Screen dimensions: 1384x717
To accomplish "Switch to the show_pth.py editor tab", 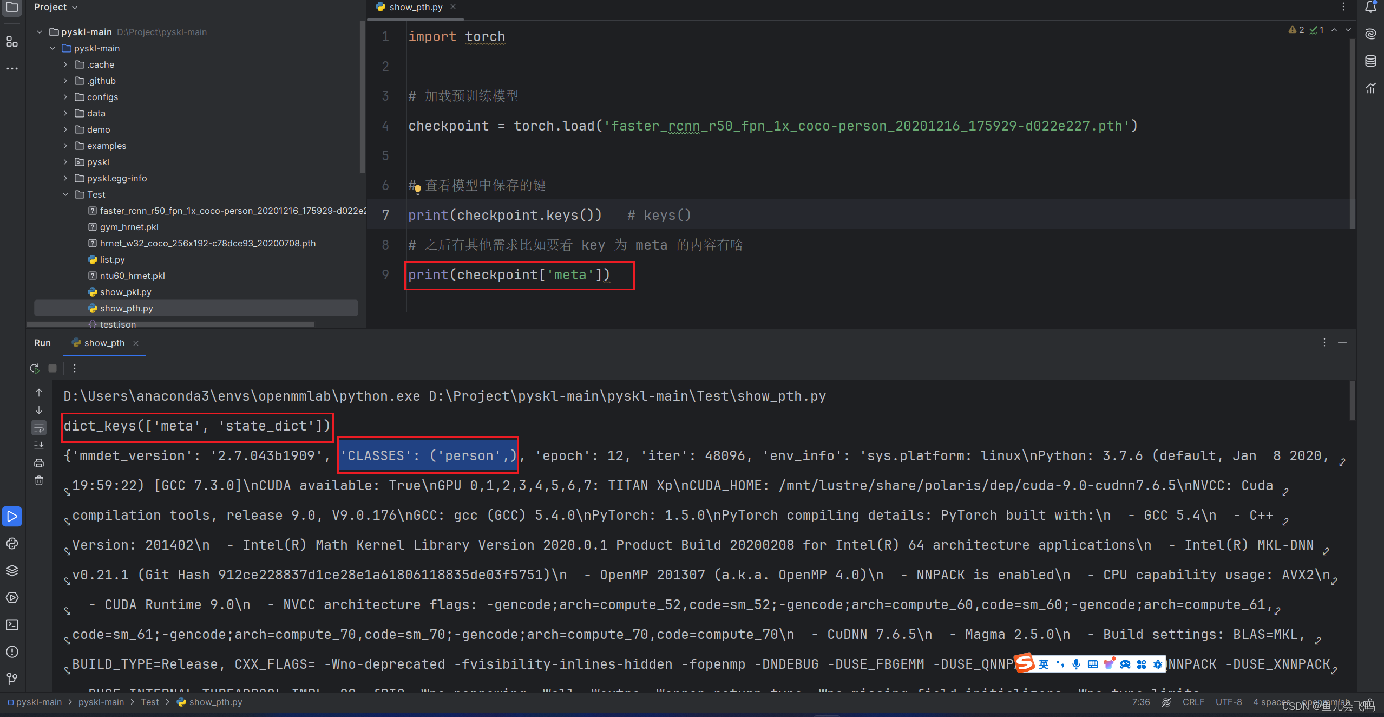I will point(415,7).
